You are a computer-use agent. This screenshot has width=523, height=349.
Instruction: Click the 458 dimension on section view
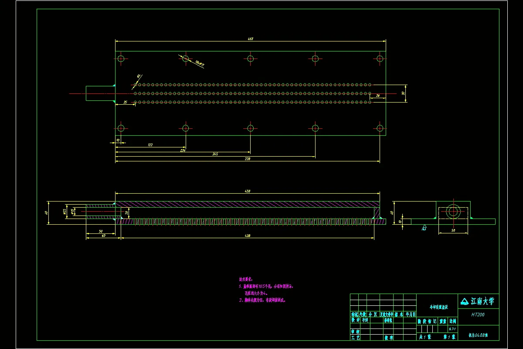click(247, 191)
